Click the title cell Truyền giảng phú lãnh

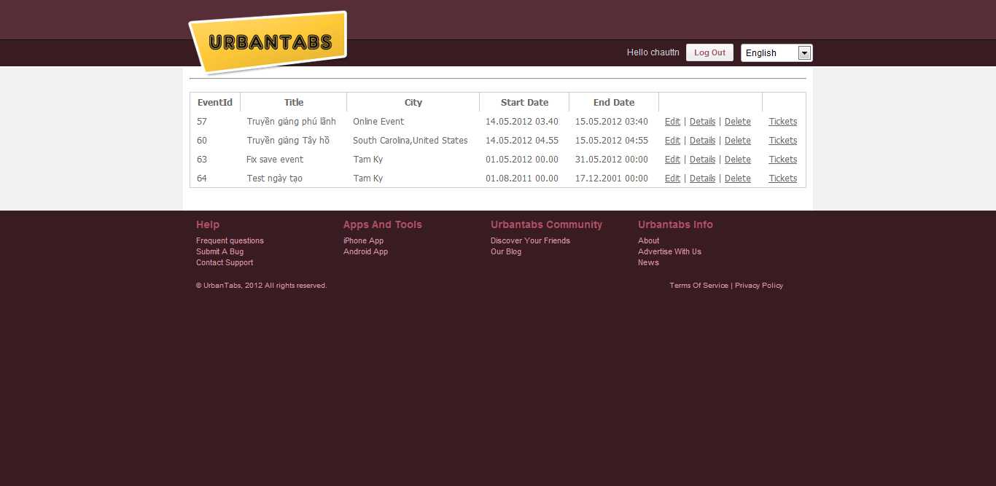pos(291,122)
